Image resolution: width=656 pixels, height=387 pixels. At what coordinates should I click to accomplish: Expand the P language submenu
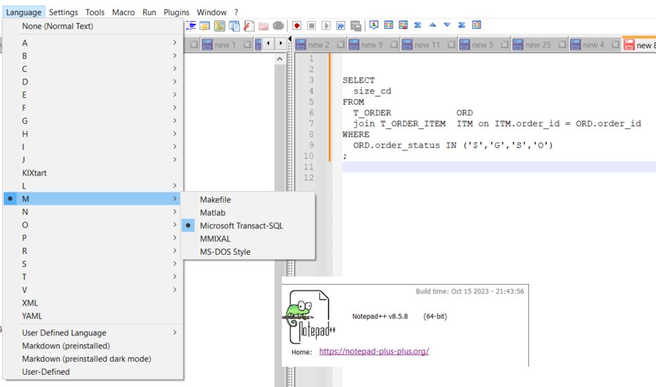pyautogui.click(x=93, y=238)
